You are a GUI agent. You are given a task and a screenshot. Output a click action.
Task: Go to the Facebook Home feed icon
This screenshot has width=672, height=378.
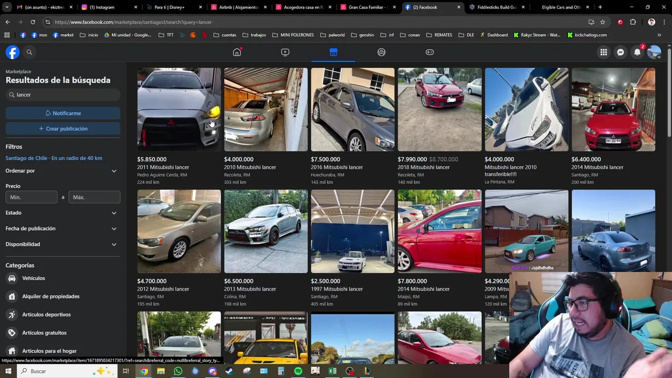[237, 52]
